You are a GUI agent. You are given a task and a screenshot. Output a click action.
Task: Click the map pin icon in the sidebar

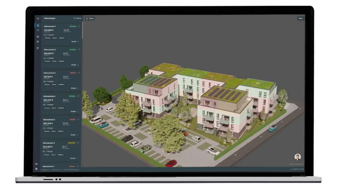[38, 48]
